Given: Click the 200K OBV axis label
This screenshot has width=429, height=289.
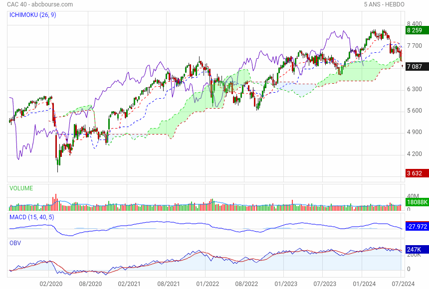Looking at the screenshot, I should [415, 255].
